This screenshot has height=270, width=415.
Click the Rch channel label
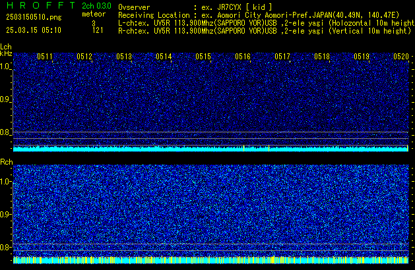(7, 162)
